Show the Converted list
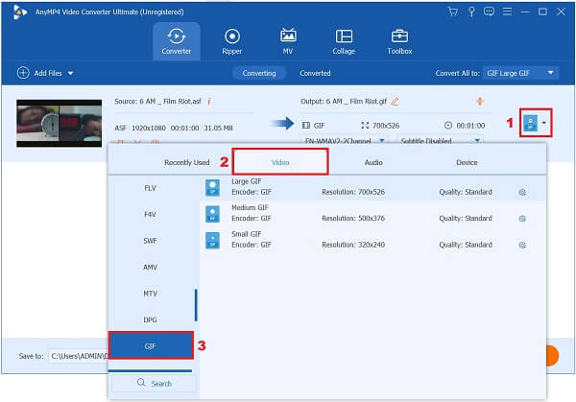Screen dimensions: 576x402 click(x=315, y=73)
